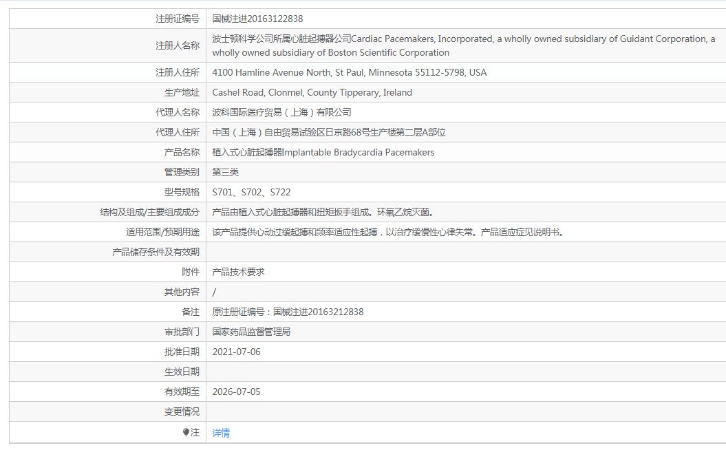Screen dimensions: 726x450
Task: Select the model list S701、S702、S722
Action: (x=251, y=192)
